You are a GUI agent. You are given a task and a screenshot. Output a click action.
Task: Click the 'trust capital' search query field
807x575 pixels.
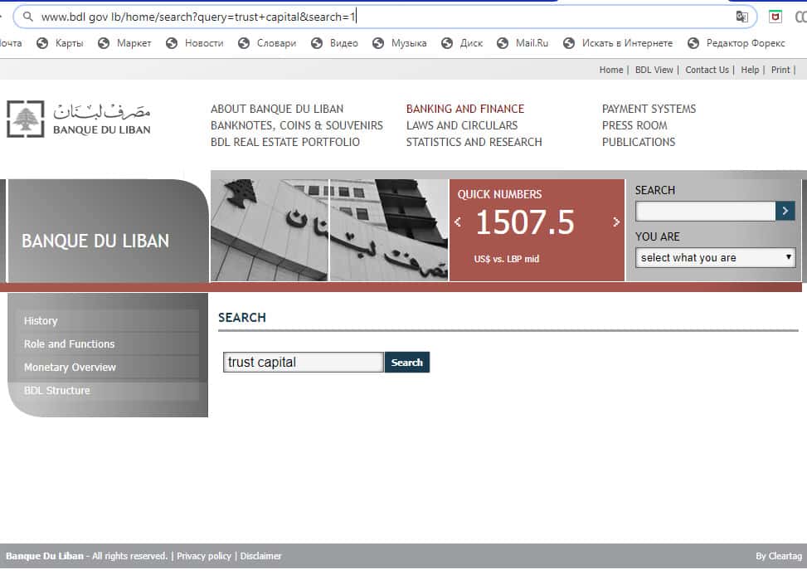coord(304,363)
